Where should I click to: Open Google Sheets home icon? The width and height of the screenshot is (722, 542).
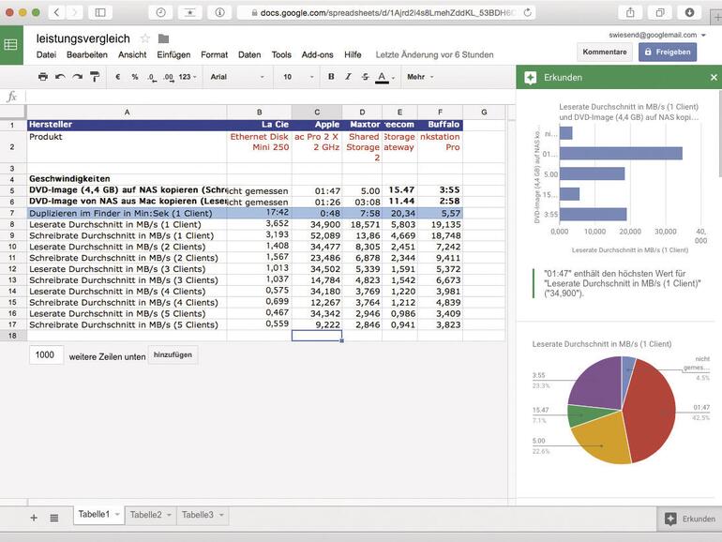[x=11, y=45]
